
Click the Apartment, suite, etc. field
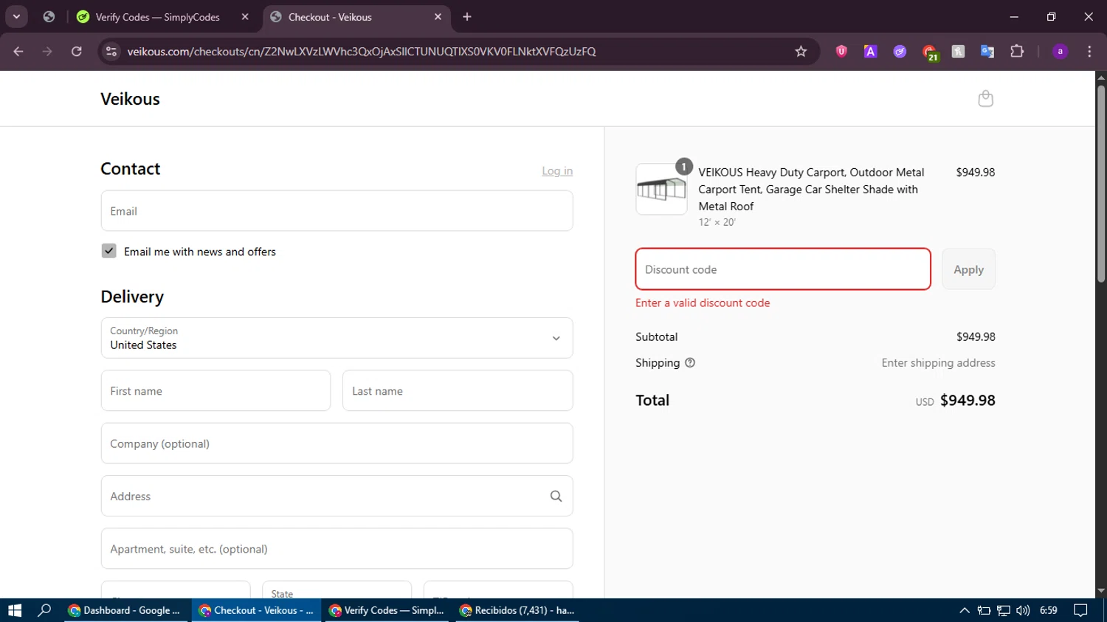(337, 549)
